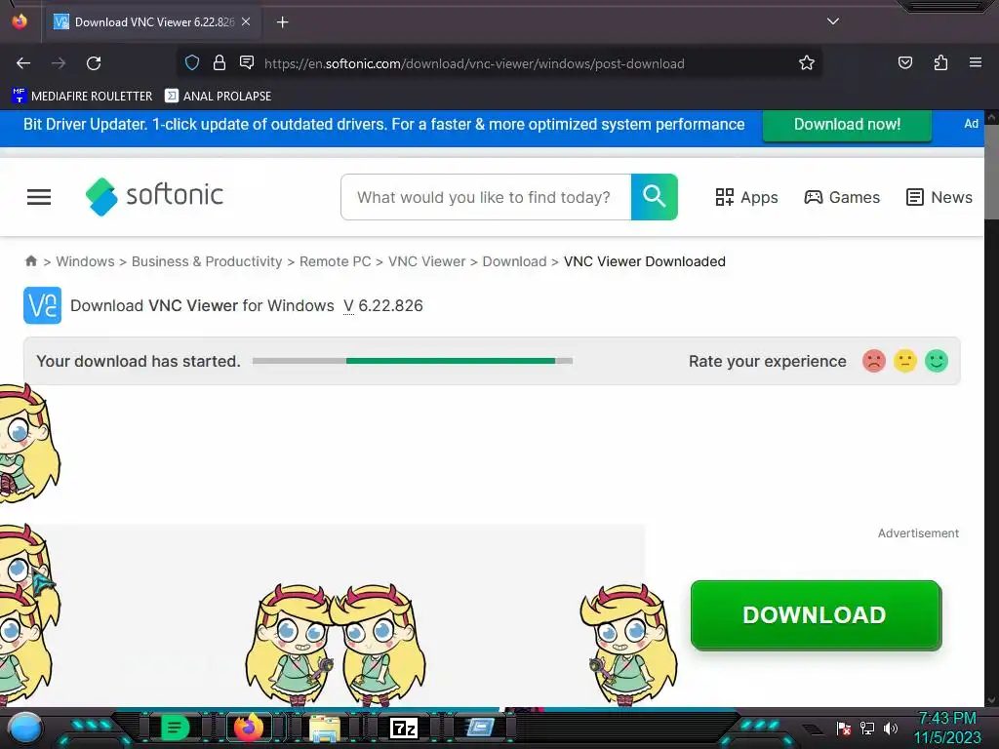
Task: Open the Games section
Action: [842, 197]
